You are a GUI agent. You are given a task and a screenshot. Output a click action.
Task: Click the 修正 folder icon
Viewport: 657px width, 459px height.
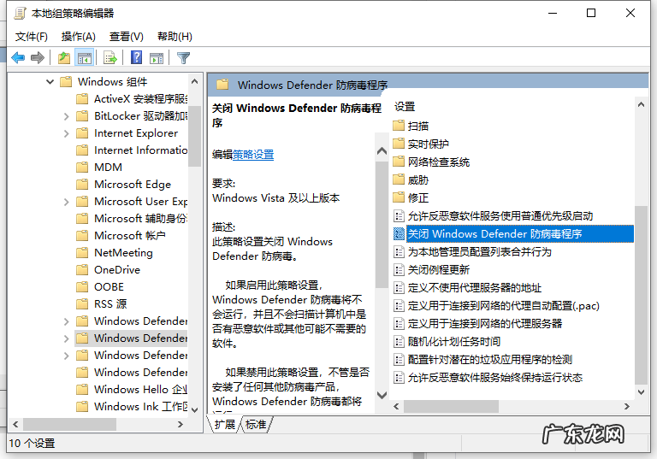tap(399, 197)
